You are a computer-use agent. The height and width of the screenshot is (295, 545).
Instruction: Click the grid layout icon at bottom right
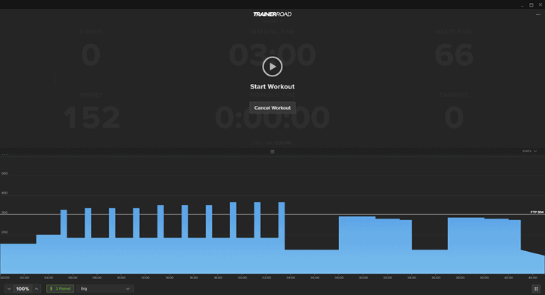pos(536,289)
